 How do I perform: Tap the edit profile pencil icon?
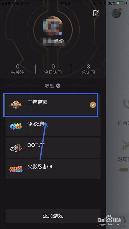click(x=96, y=13)
